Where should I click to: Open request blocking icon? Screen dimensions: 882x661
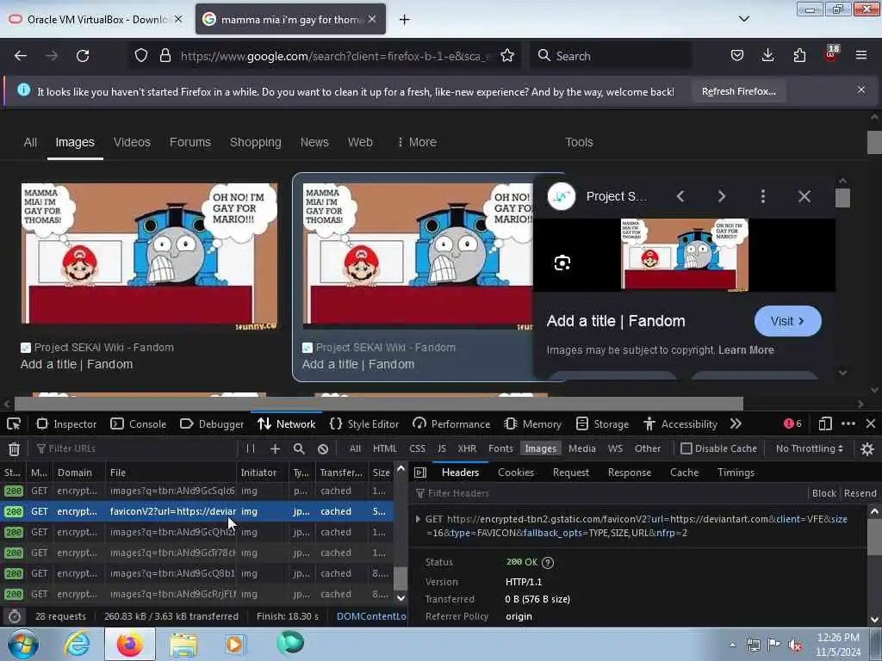click(x=323, y=448)
